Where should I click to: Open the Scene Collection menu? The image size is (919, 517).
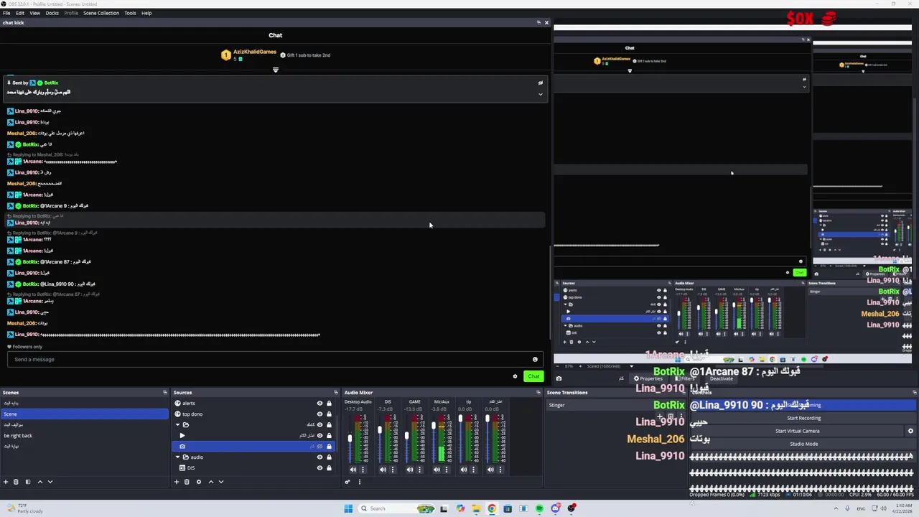point(101,13)
